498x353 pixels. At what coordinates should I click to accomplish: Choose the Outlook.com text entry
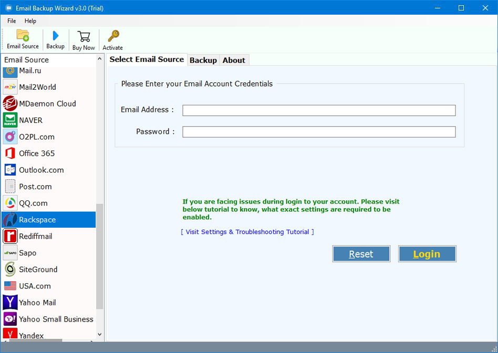click(41, 170)
